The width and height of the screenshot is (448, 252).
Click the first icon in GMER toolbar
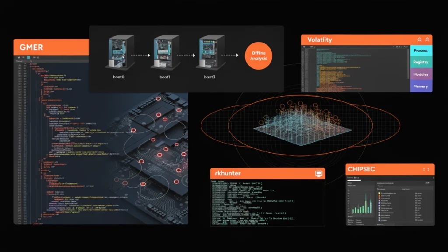(19, 57)
